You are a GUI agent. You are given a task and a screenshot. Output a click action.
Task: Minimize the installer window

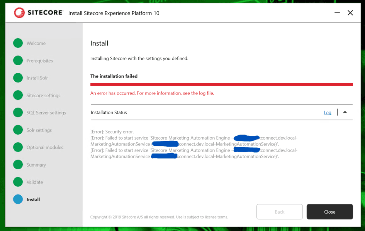[337, 13]
